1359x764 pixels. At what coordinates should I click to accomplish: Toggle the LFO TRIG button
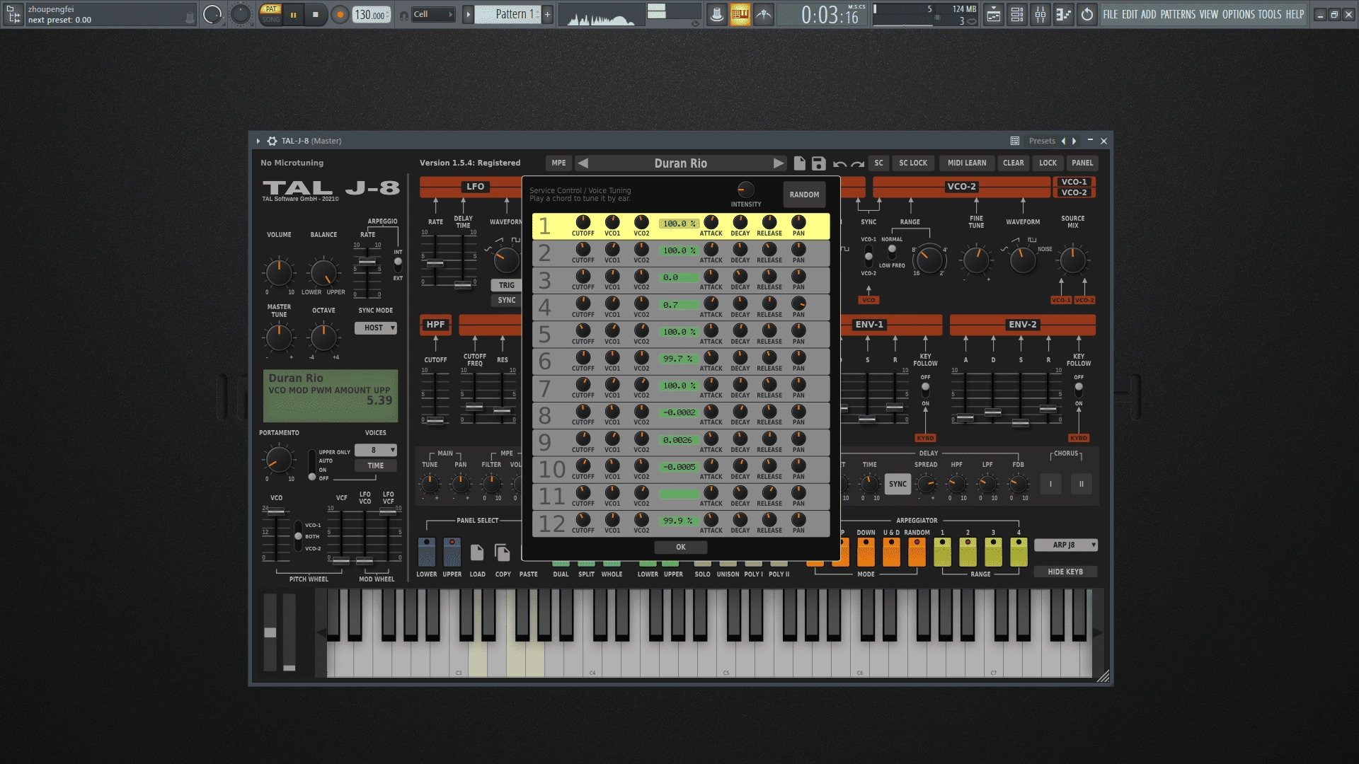507,285
